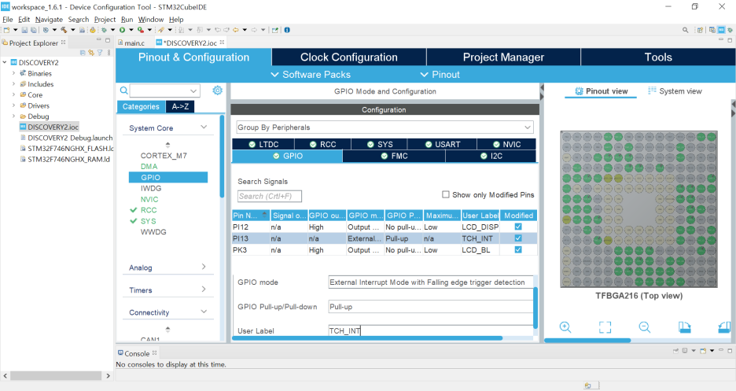This screenshot has height=391, width=736.
Task: Switch to Project Manager tab
Action: 503,57
